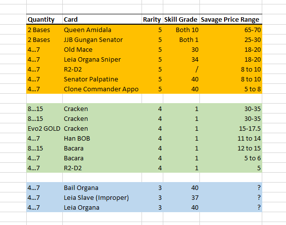Click the Old Mace card cell
Screen dimensions: 286x225
pos(102,49)
